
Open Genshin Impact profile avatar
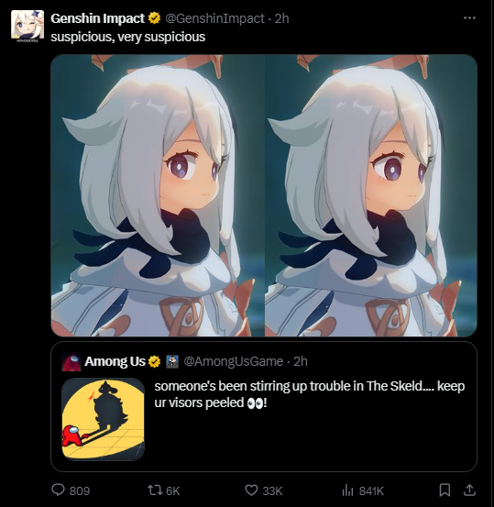(27, 26)
